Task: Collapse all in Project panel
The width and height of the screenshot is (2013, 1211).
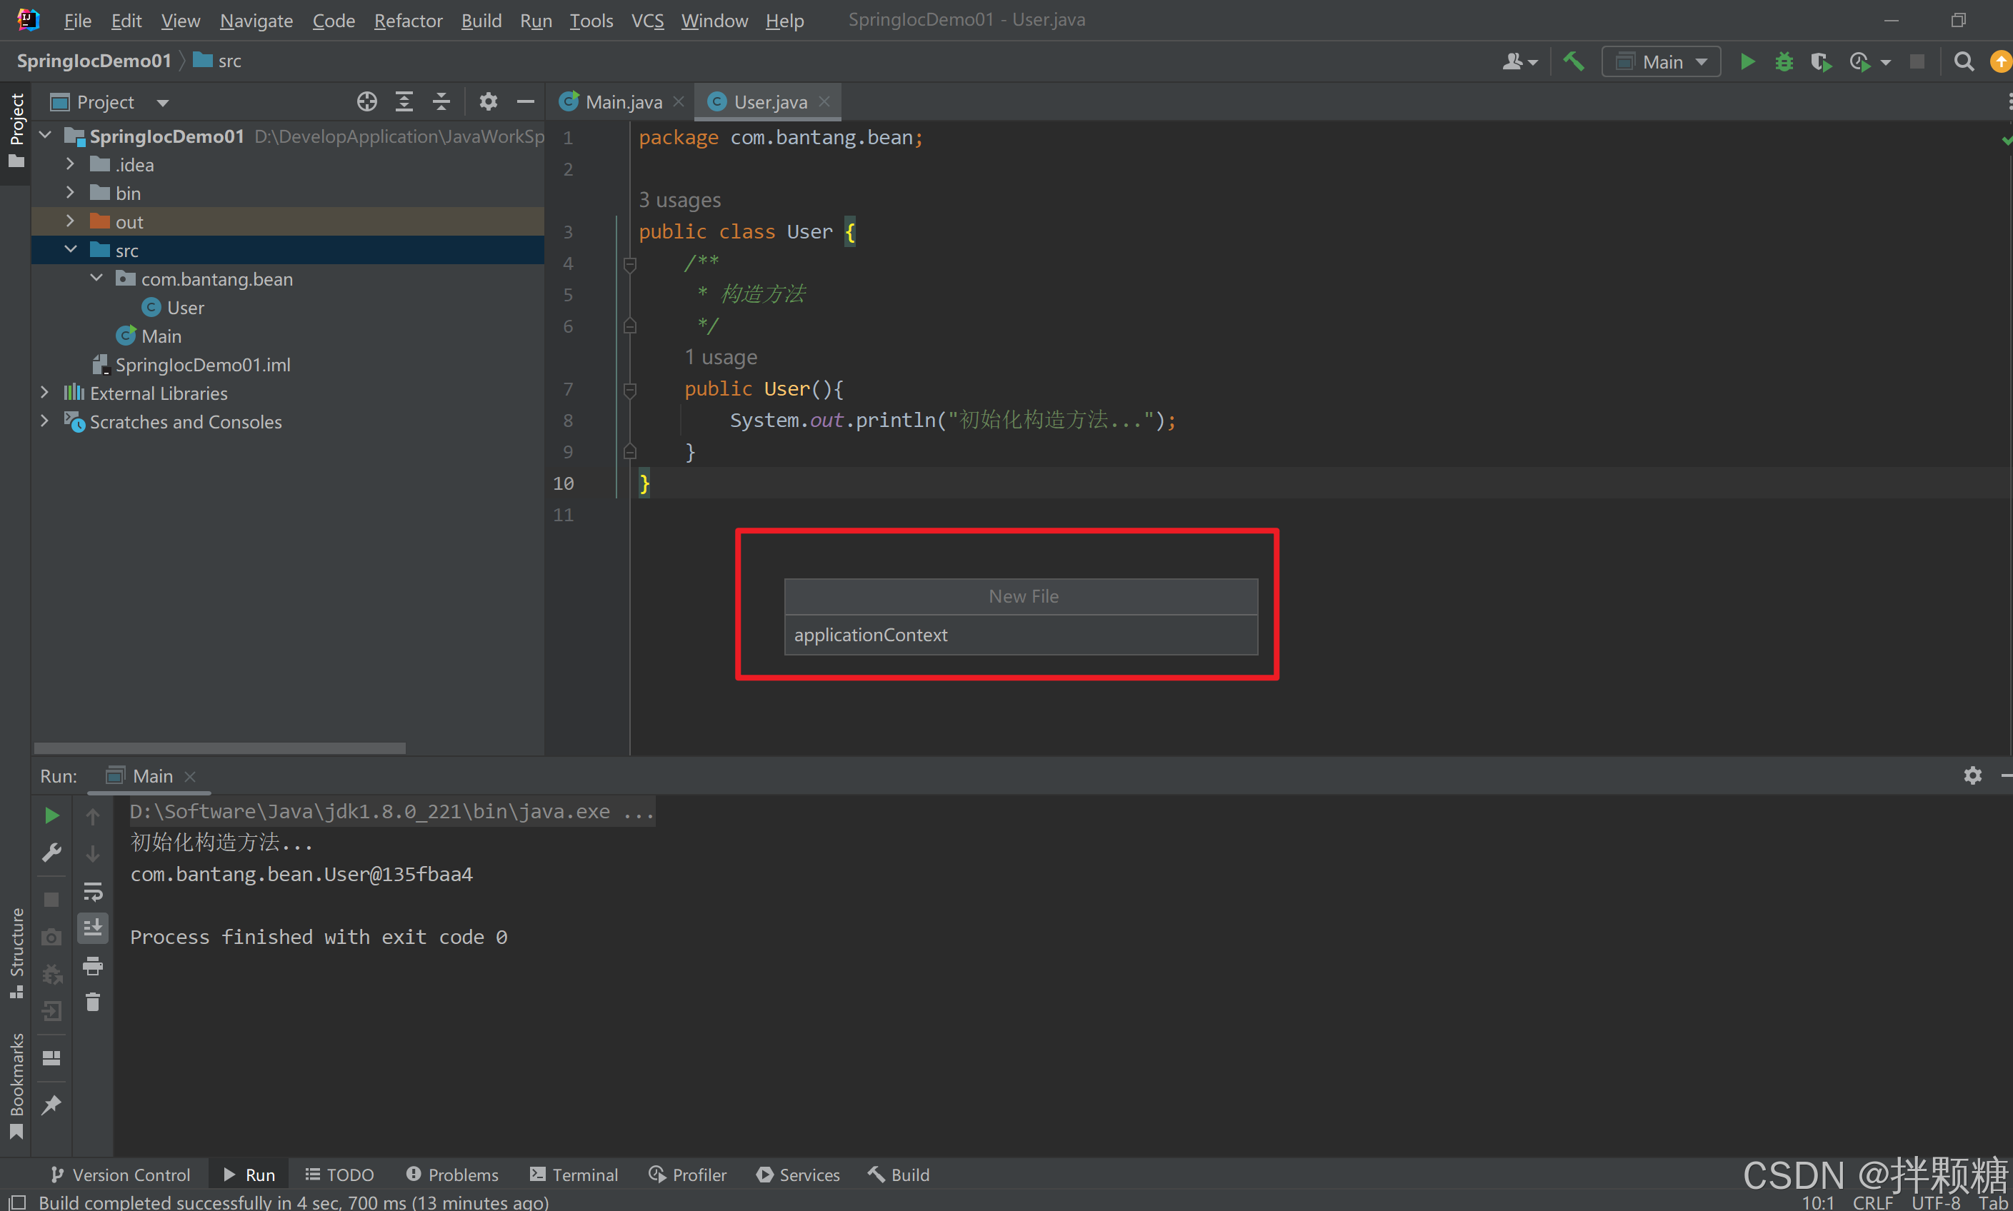Action: pos(441,102)
